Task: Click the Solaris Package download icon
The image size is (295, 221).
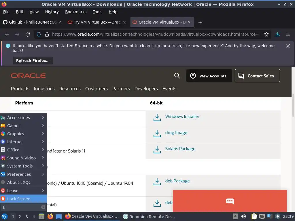Action: 157,150
